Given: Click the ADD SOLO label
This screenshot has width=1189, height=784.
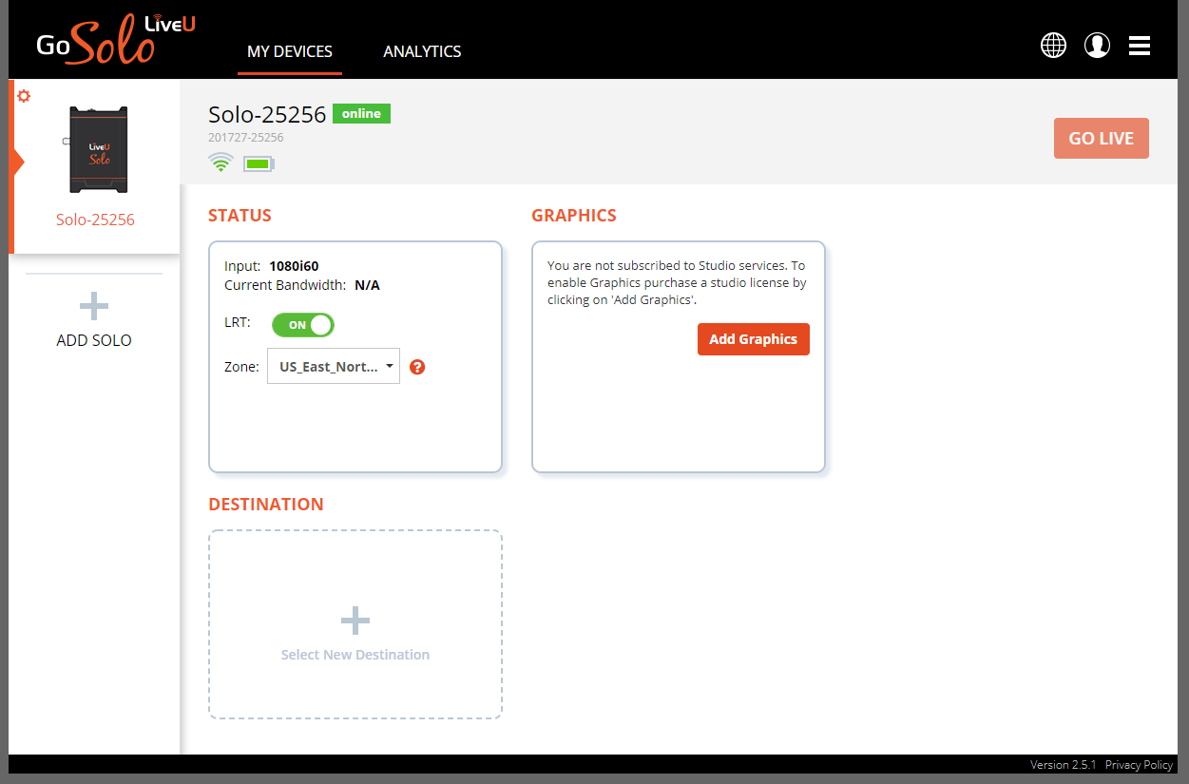Looking at the screenshot, I should tap(94, 340).
